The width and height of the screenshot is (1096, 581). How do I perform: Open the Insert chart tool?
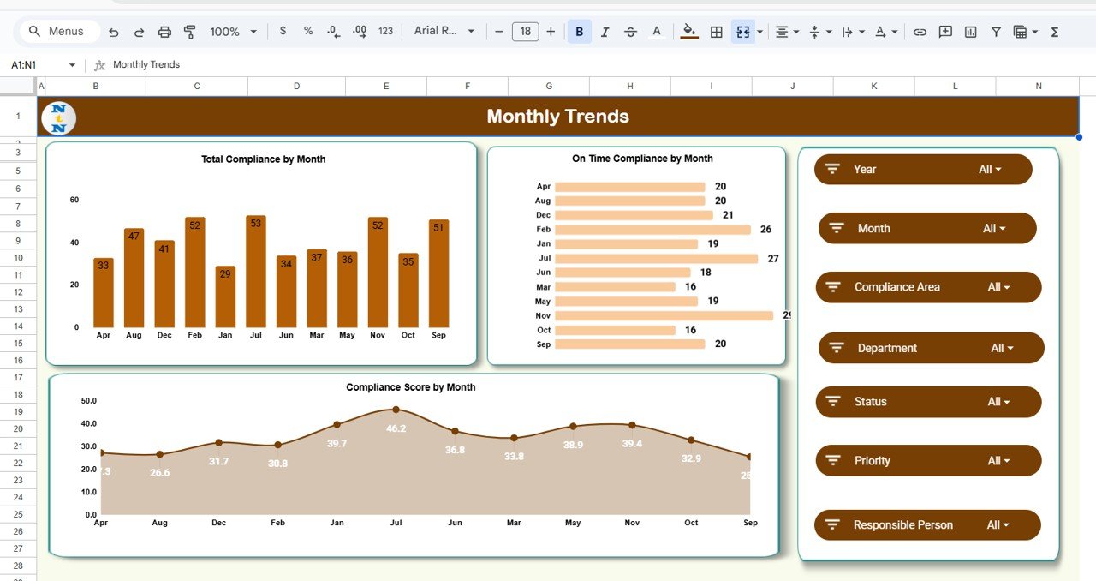pyautogui.click(x=970, y=31)
